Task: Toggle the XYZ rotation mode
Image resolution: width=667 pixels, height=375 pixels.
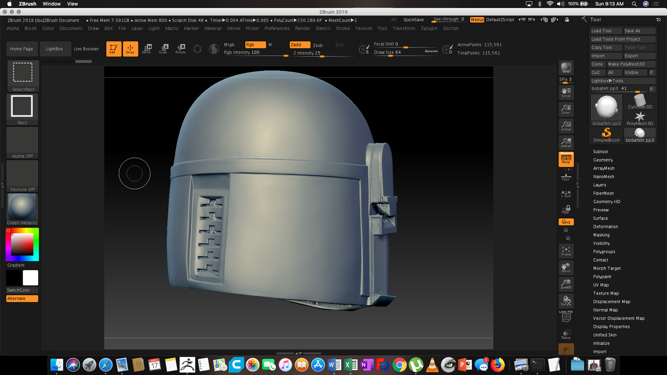Action: [566, 222]
